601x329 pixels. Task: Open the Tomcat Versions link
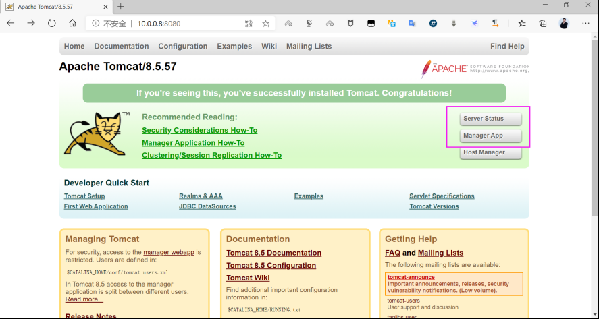point(434,206)
